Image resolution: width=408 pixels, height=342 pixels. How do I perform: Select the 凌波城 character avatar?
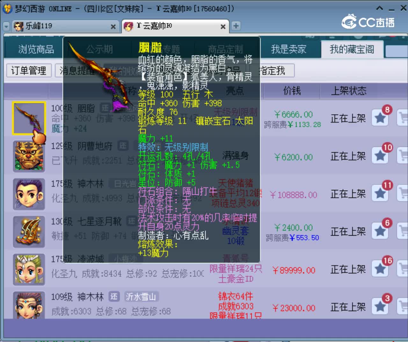tap(29, 270)
